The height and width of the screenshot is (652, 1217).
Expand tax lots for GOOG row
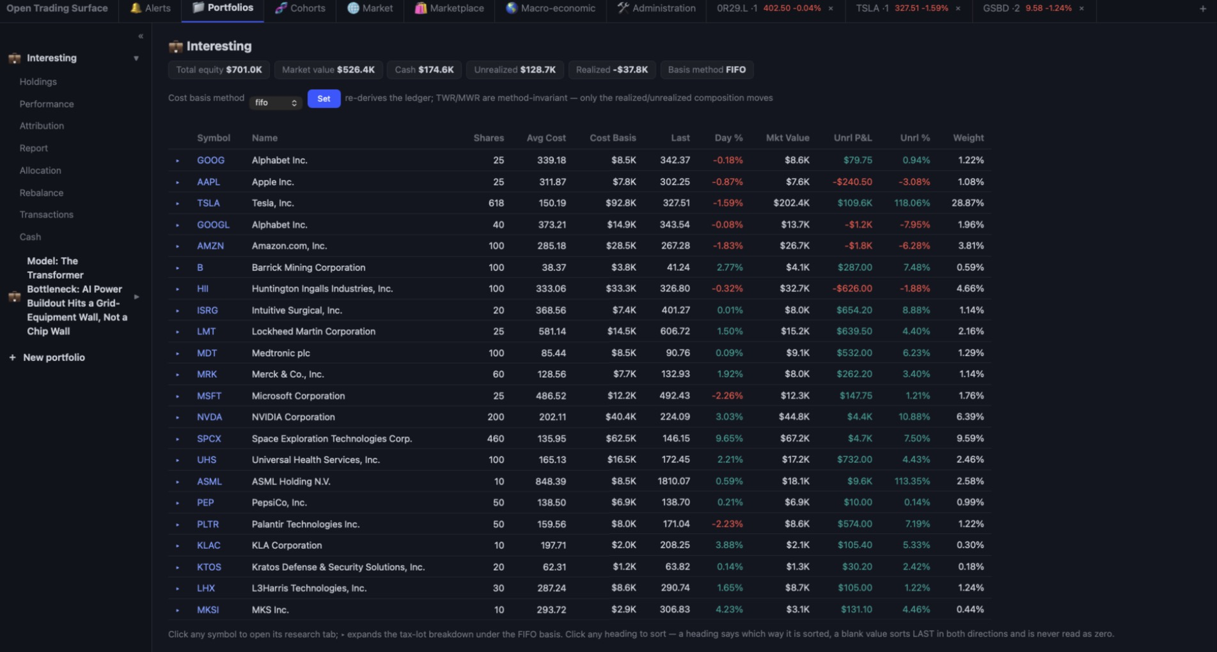178,160
